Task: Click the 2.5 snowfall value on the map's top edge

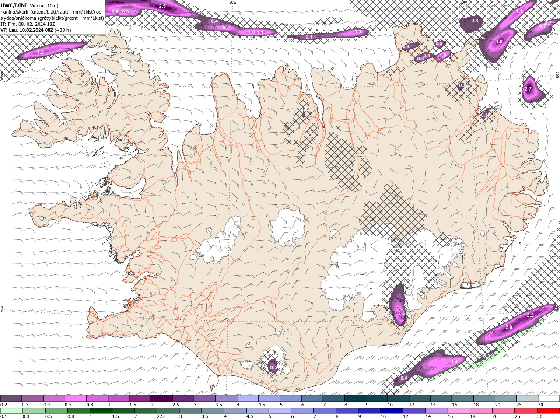Action: [162, 6]
